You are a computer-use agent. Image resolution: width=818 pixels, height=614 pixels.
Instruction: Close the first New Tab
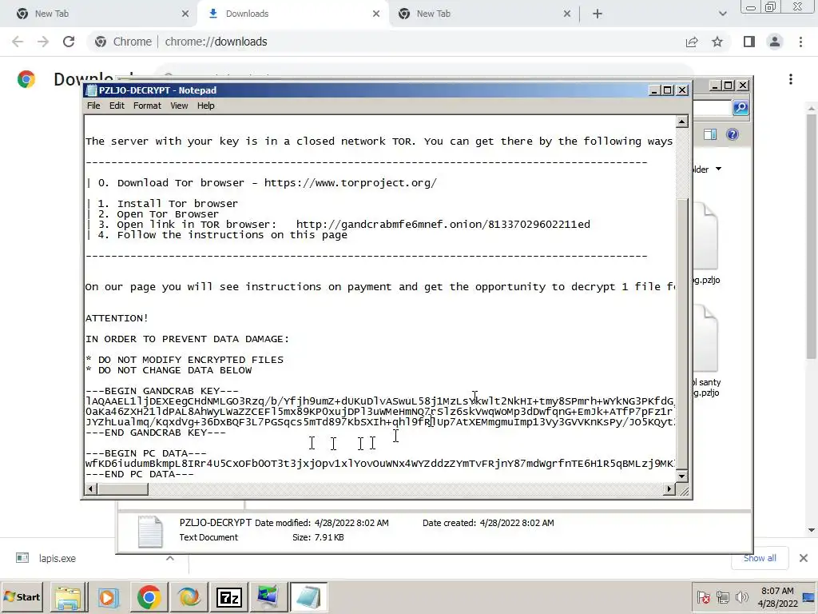[185, 14]
